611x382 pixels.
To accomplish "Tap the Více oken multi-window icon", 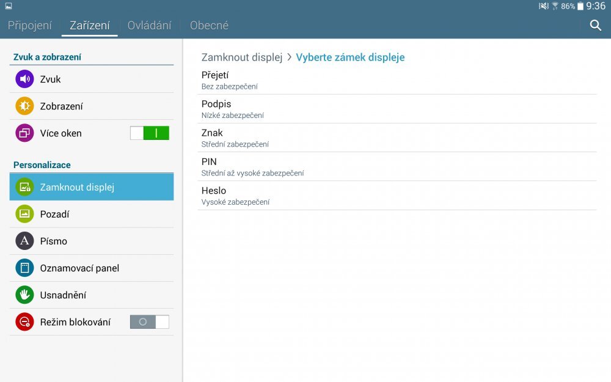I will [24, 133].
